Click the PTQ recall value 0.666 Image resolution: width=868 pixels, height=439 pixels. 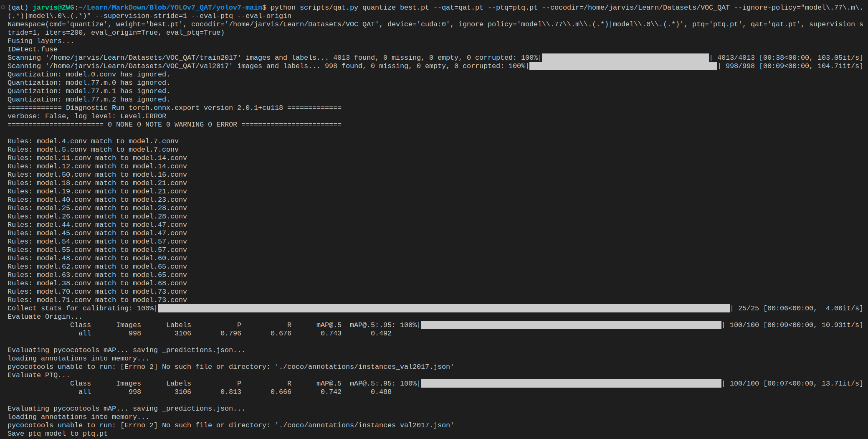(x=281, y=392)
